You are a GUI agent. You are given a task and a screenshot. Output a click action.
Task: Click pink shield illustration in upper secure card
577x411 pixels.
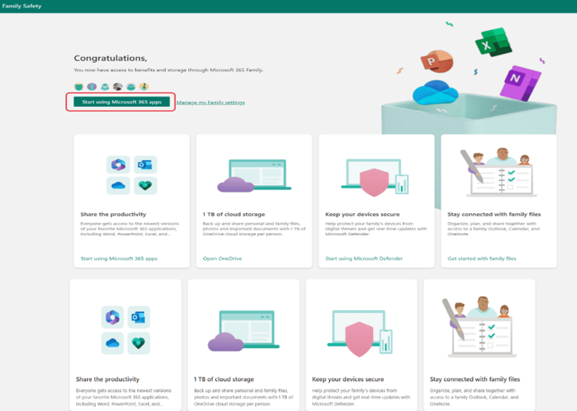pyautogui.click(x=374, y=182)
